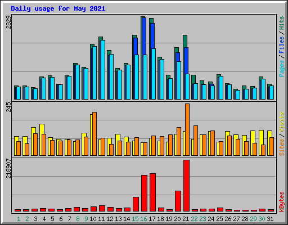Click the 245 axis label

(x=8, y=107)
